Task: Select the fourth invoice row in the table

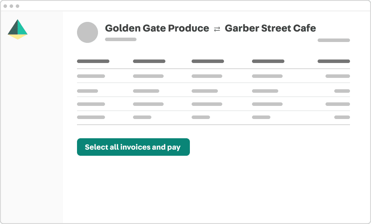Action: [x=213, y=117]
